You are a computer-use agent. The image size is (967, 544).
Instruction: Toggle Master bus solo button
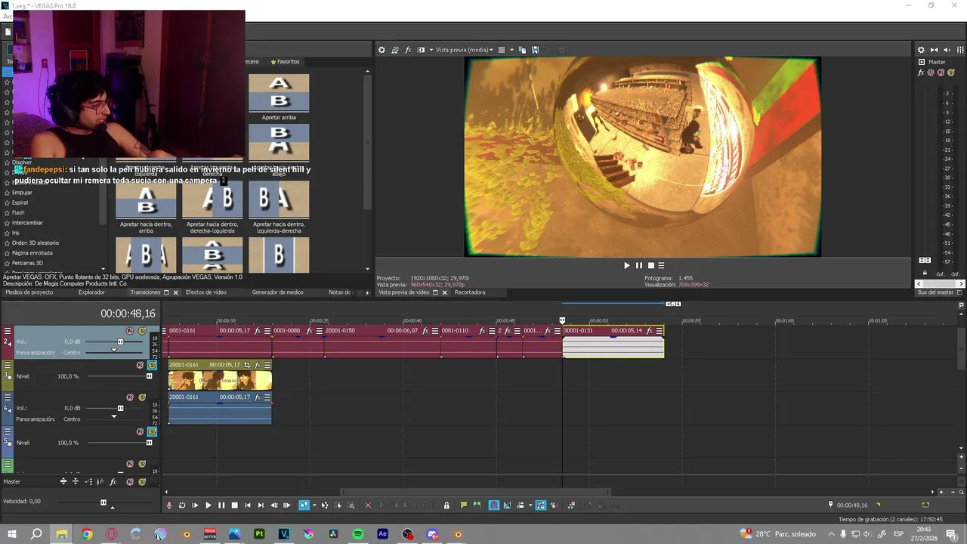coord(950,73)
